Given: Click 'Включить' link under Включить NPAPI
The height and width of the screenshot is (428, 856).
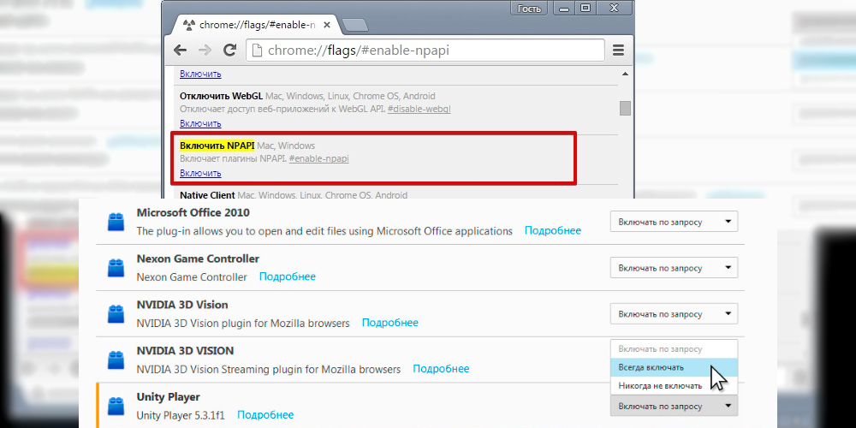Looking at the screenshot, I should (200, 173).
